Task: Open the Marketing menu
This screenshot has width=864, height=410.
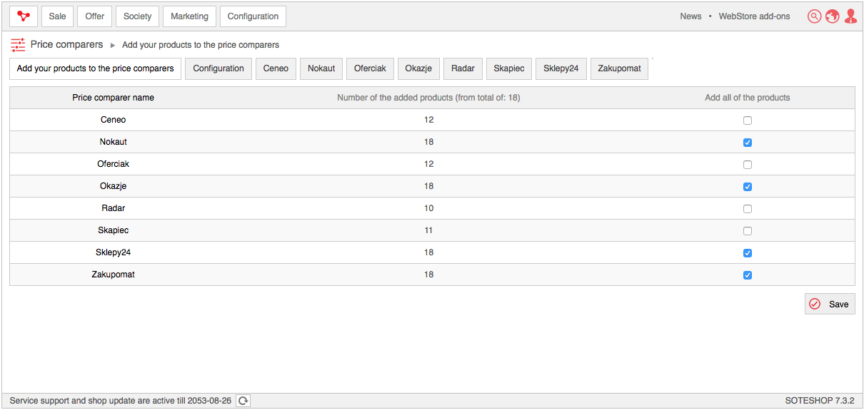Action: point(189,16)
